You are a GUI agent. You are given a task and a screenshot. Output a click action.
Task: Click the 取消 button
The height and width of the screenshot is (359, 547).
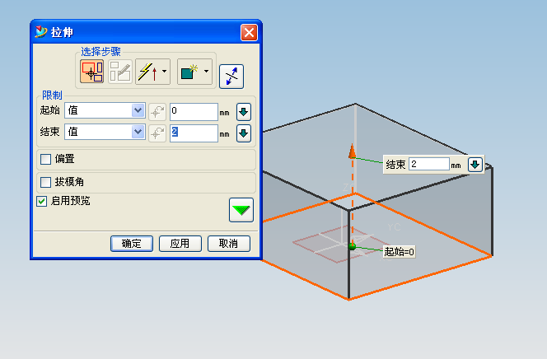click(x=228, y=243)
